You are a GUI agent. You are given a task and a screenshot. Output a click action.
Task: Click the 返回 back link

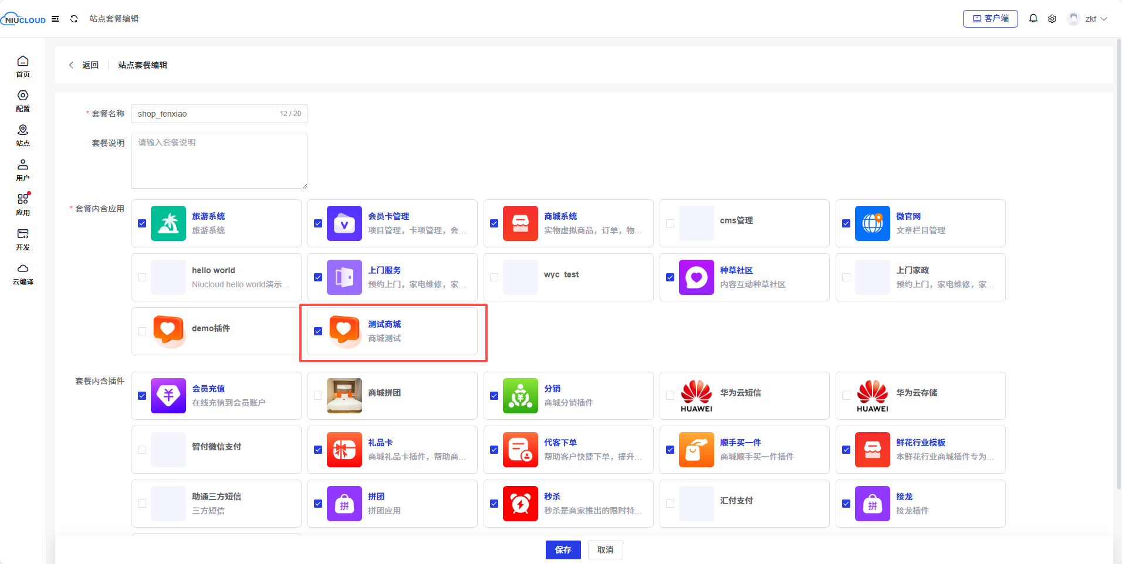tap(90, 64)
